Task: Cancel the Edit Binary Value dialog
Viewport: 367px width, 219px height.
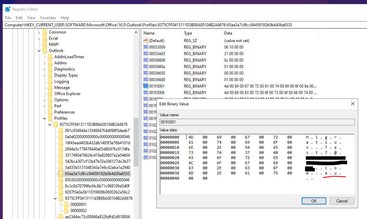Action: pyautogui.click(x=342, y=201)
